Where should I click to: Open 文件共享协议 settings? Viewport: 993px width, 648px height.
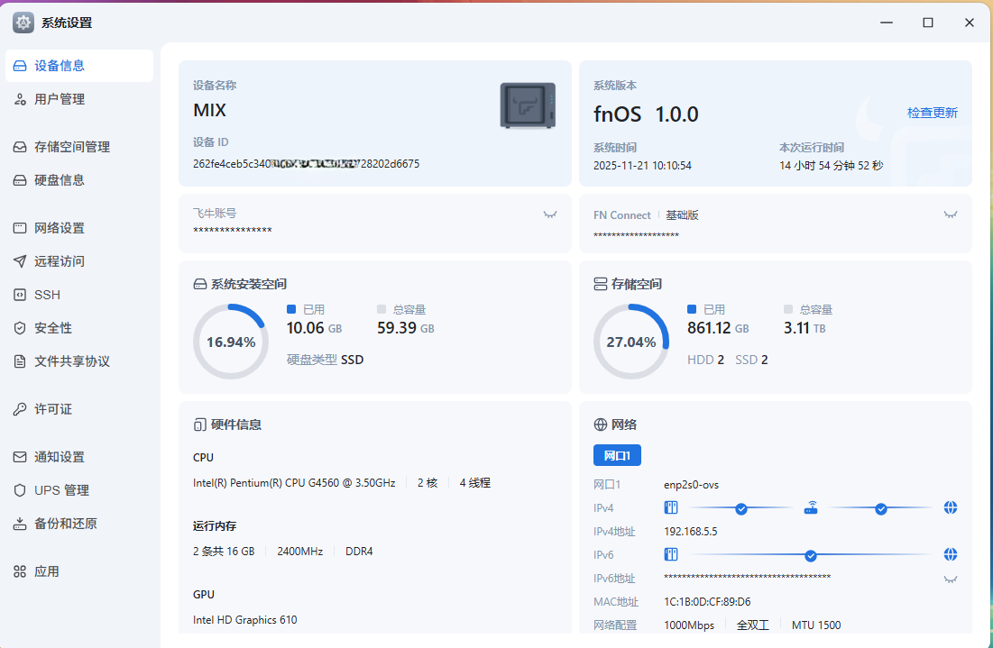click(x=71, y=361)
